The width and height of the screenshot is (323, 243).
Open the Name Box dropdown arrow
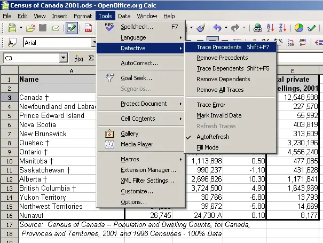coord(64,58)
